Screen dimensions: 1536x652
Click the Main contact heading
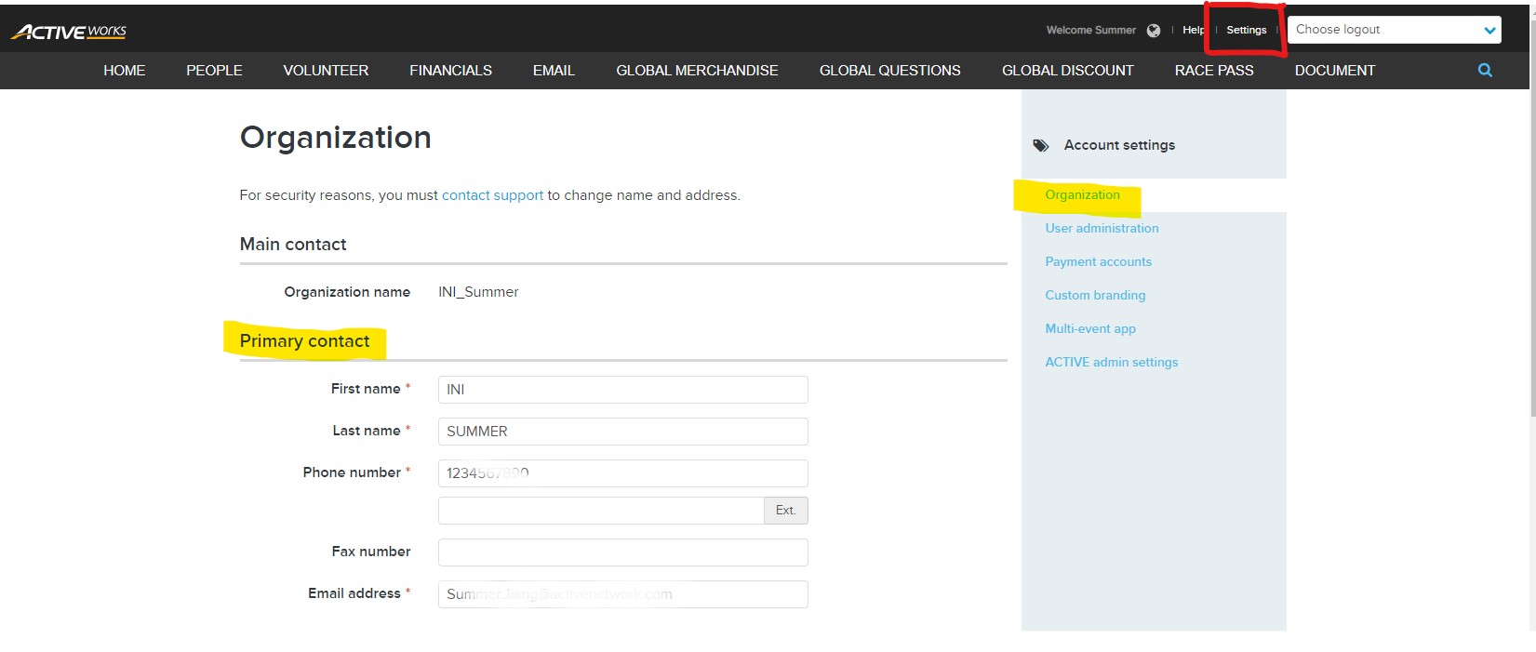point(293,245)
